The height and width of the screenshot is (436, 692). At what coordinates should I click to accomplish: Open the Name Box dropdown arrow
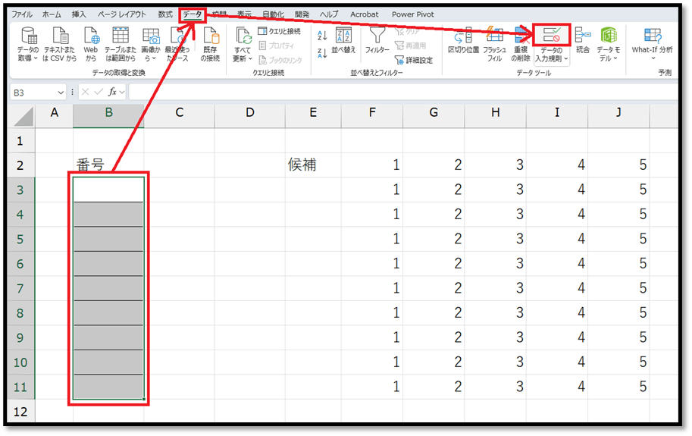61,92
